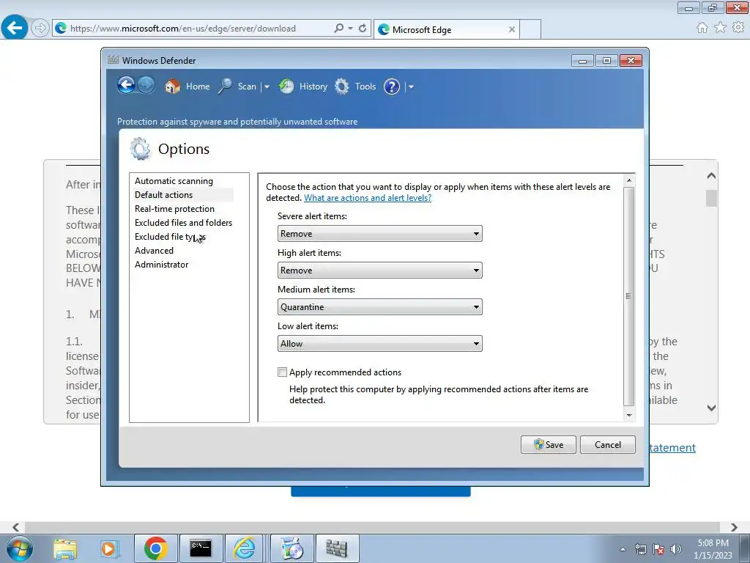The image size is (750, 563).
Task: Click the Defender forward navigation arrow
Action: 146,86
